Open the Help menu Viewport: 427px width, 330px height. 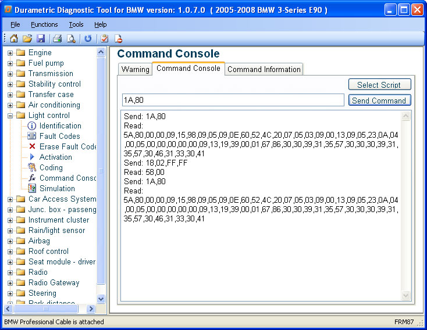click(100, 24)
